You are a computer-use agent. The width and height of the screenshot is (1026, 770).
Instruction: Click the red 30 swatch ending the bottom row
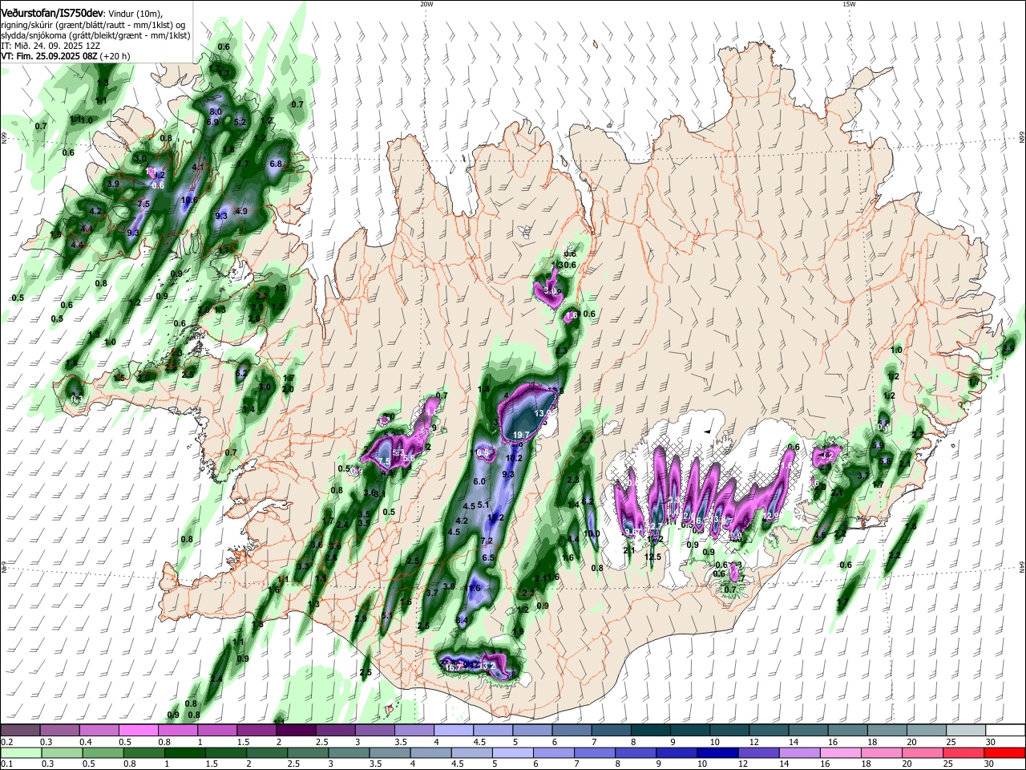(x=1005, y=753)
